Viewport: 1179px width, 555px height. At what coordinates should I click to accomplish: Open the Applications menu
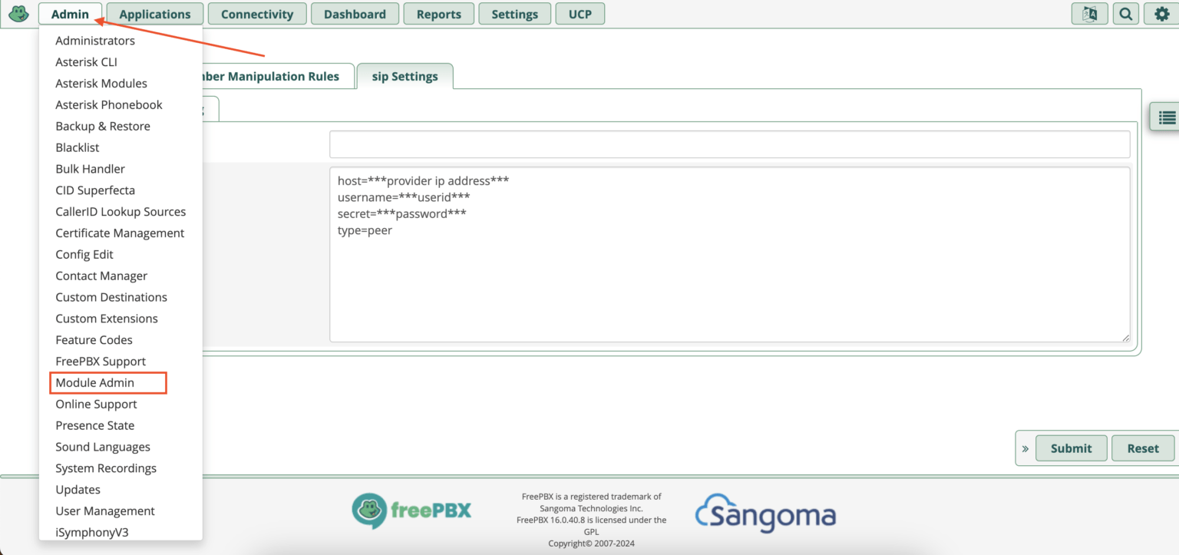[155, 14]
